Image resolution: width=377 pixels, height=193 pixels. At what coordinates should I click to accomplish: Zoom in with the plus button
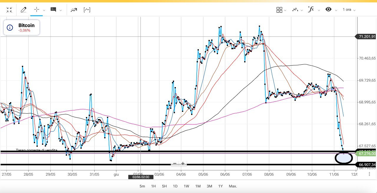click(183, 164)
